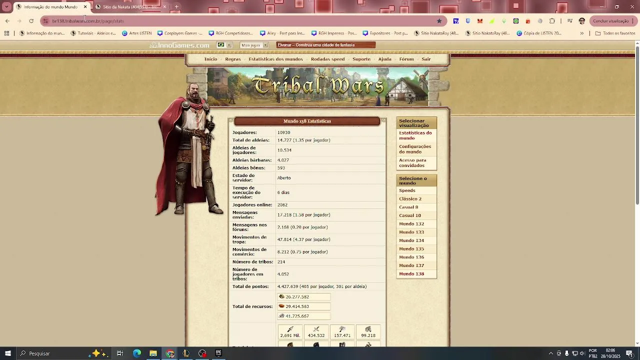This screenshot has width=640, height=360.
Task: Open the Chrome profile avatar
Action: click(581, 21)
